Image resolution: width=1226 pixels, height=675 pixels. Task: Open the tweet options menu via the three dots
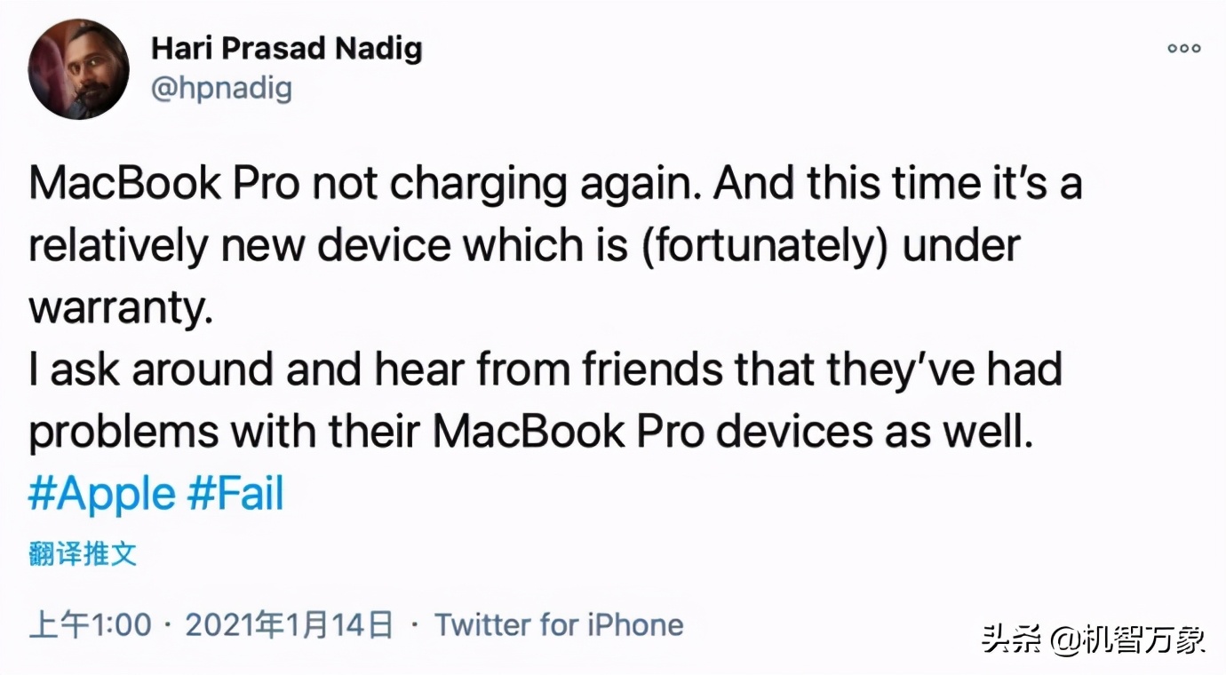(1182, 49)
